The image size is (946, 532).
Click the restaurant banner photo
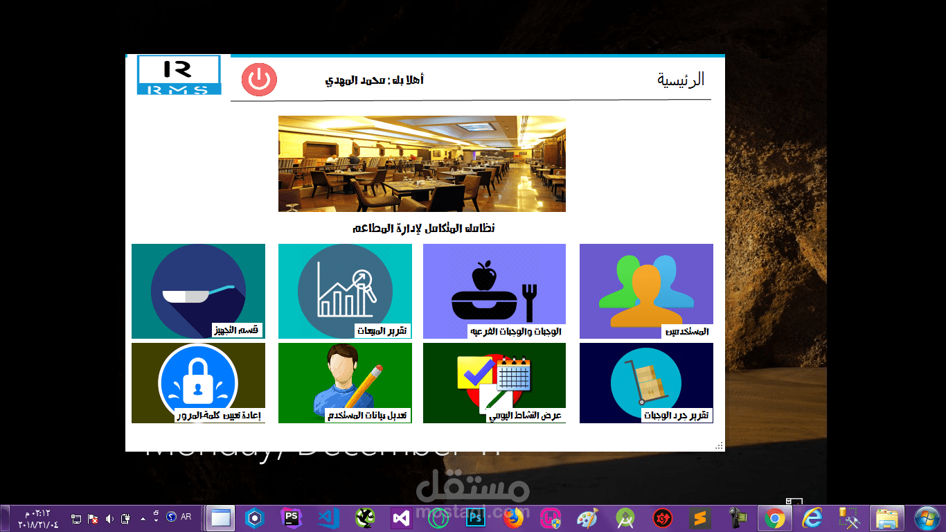coord(422,163)
